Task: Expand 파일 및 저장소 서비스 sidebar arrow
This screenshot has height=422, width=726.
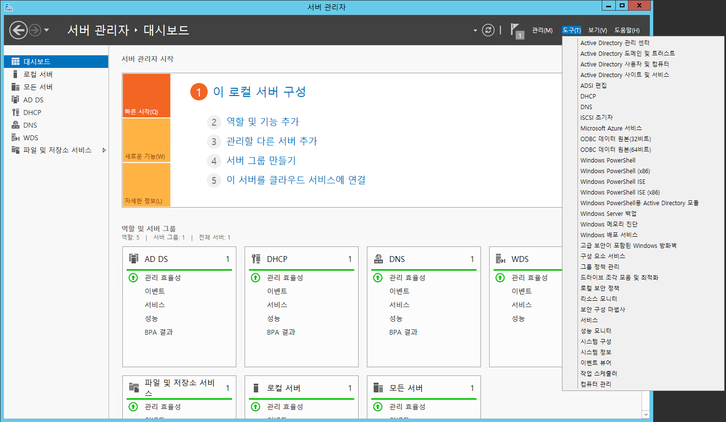Action: coord(104,150)
